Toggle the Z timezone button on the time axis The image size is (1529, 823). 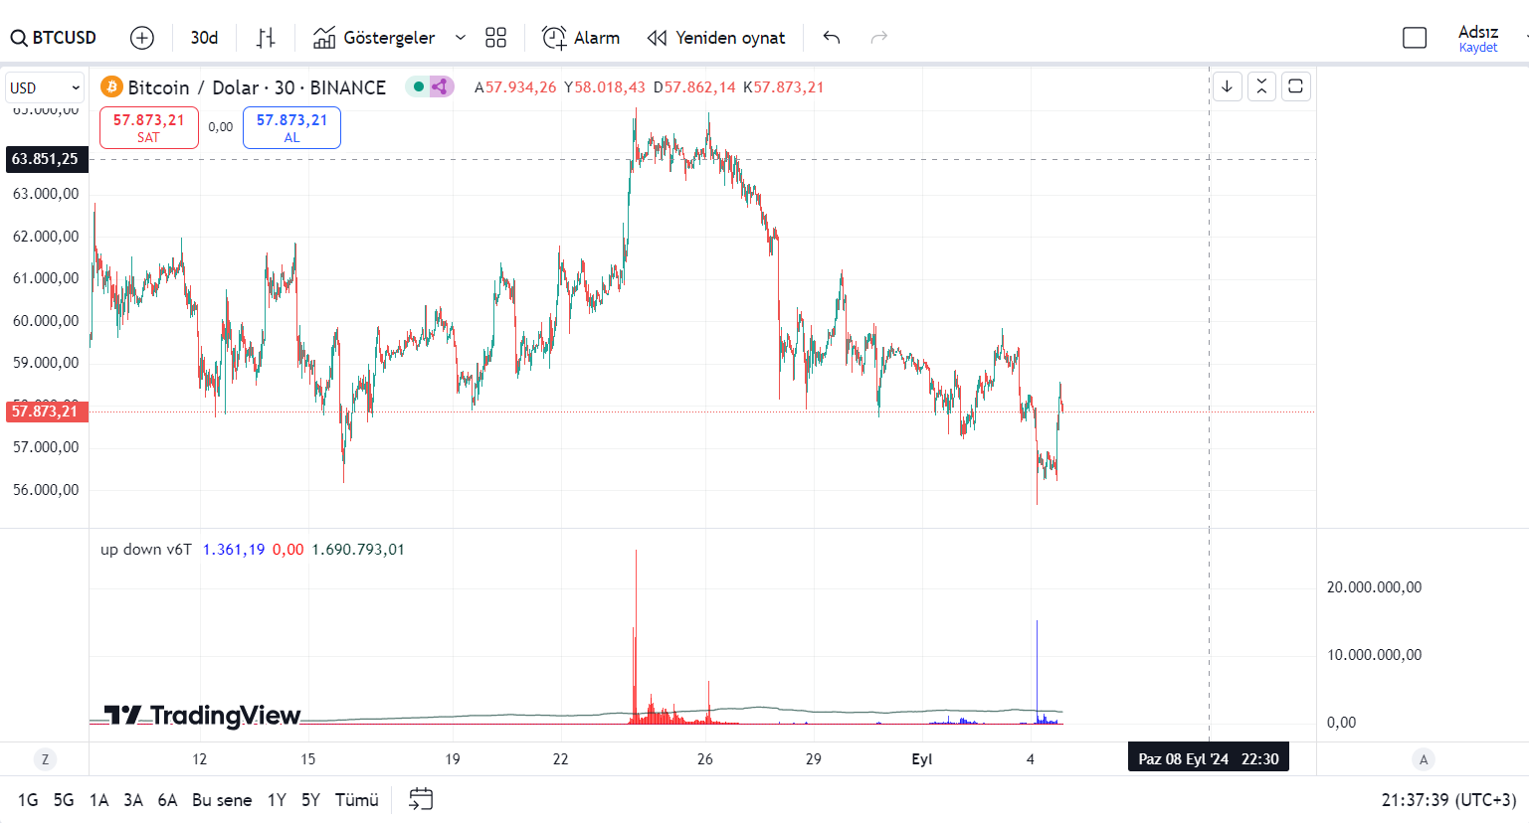(45, 759)
